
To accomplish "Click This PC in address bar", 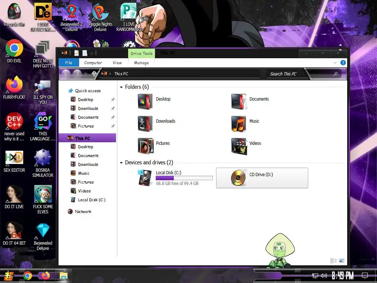I will pos(121,74).
